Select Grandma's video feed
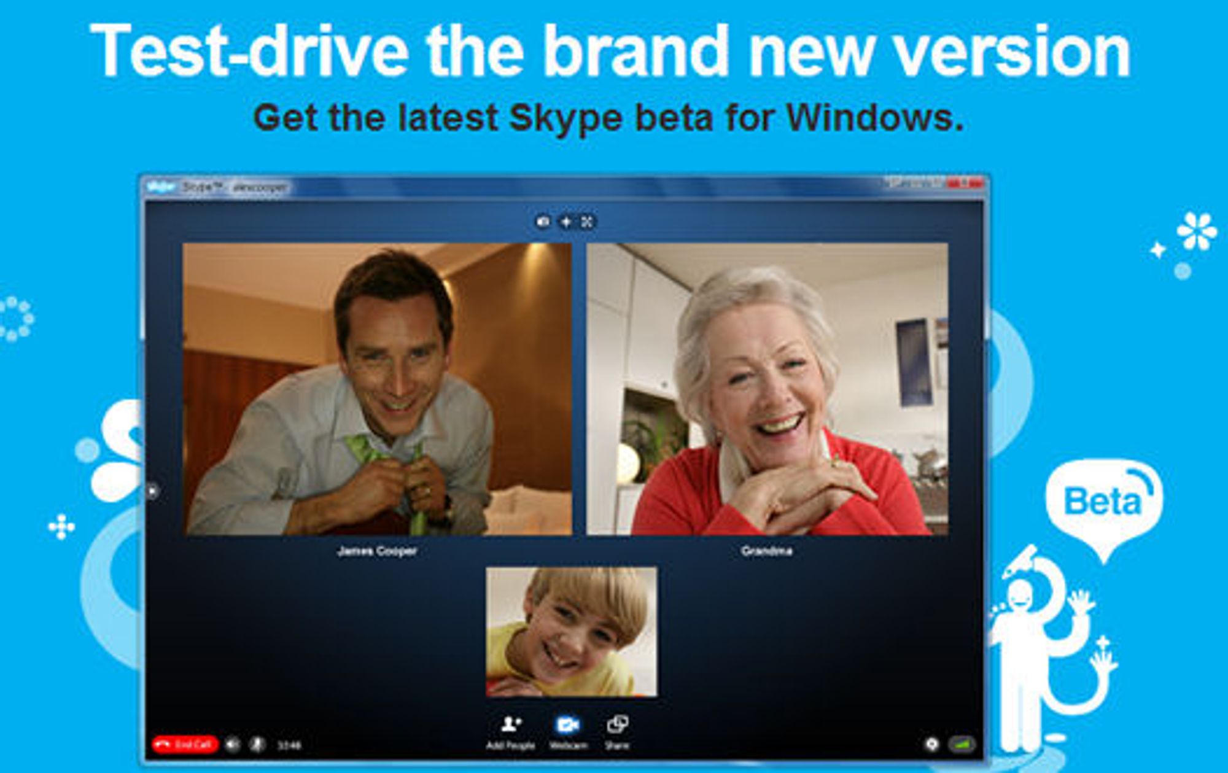Image resolution: width=1228 pixels, height=773 pixels. coord(767,389)
